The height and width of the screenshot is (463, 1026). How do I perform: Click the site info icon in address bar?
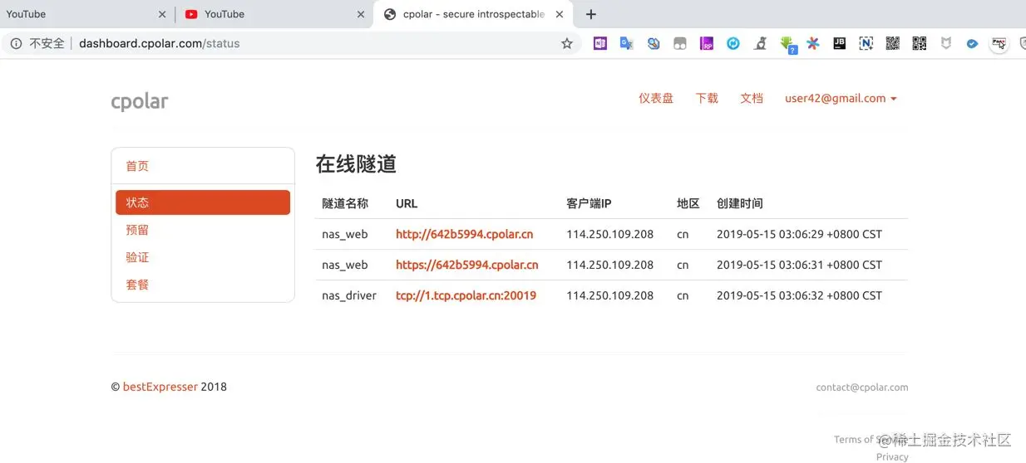(17, 43)
